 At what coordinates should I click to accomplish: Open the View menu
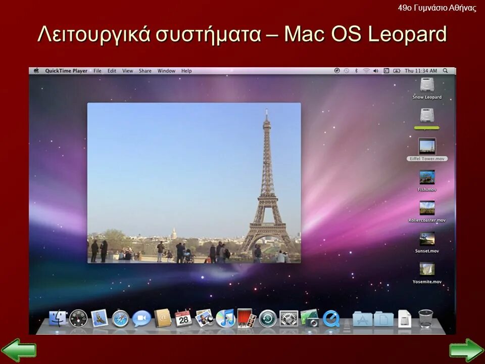tap(127, 71)
